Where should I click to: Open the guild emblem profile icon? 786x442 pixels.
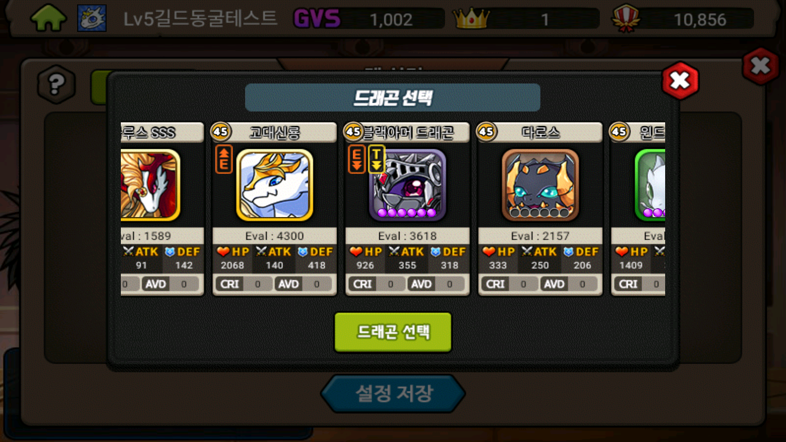[x=92, y=19]
